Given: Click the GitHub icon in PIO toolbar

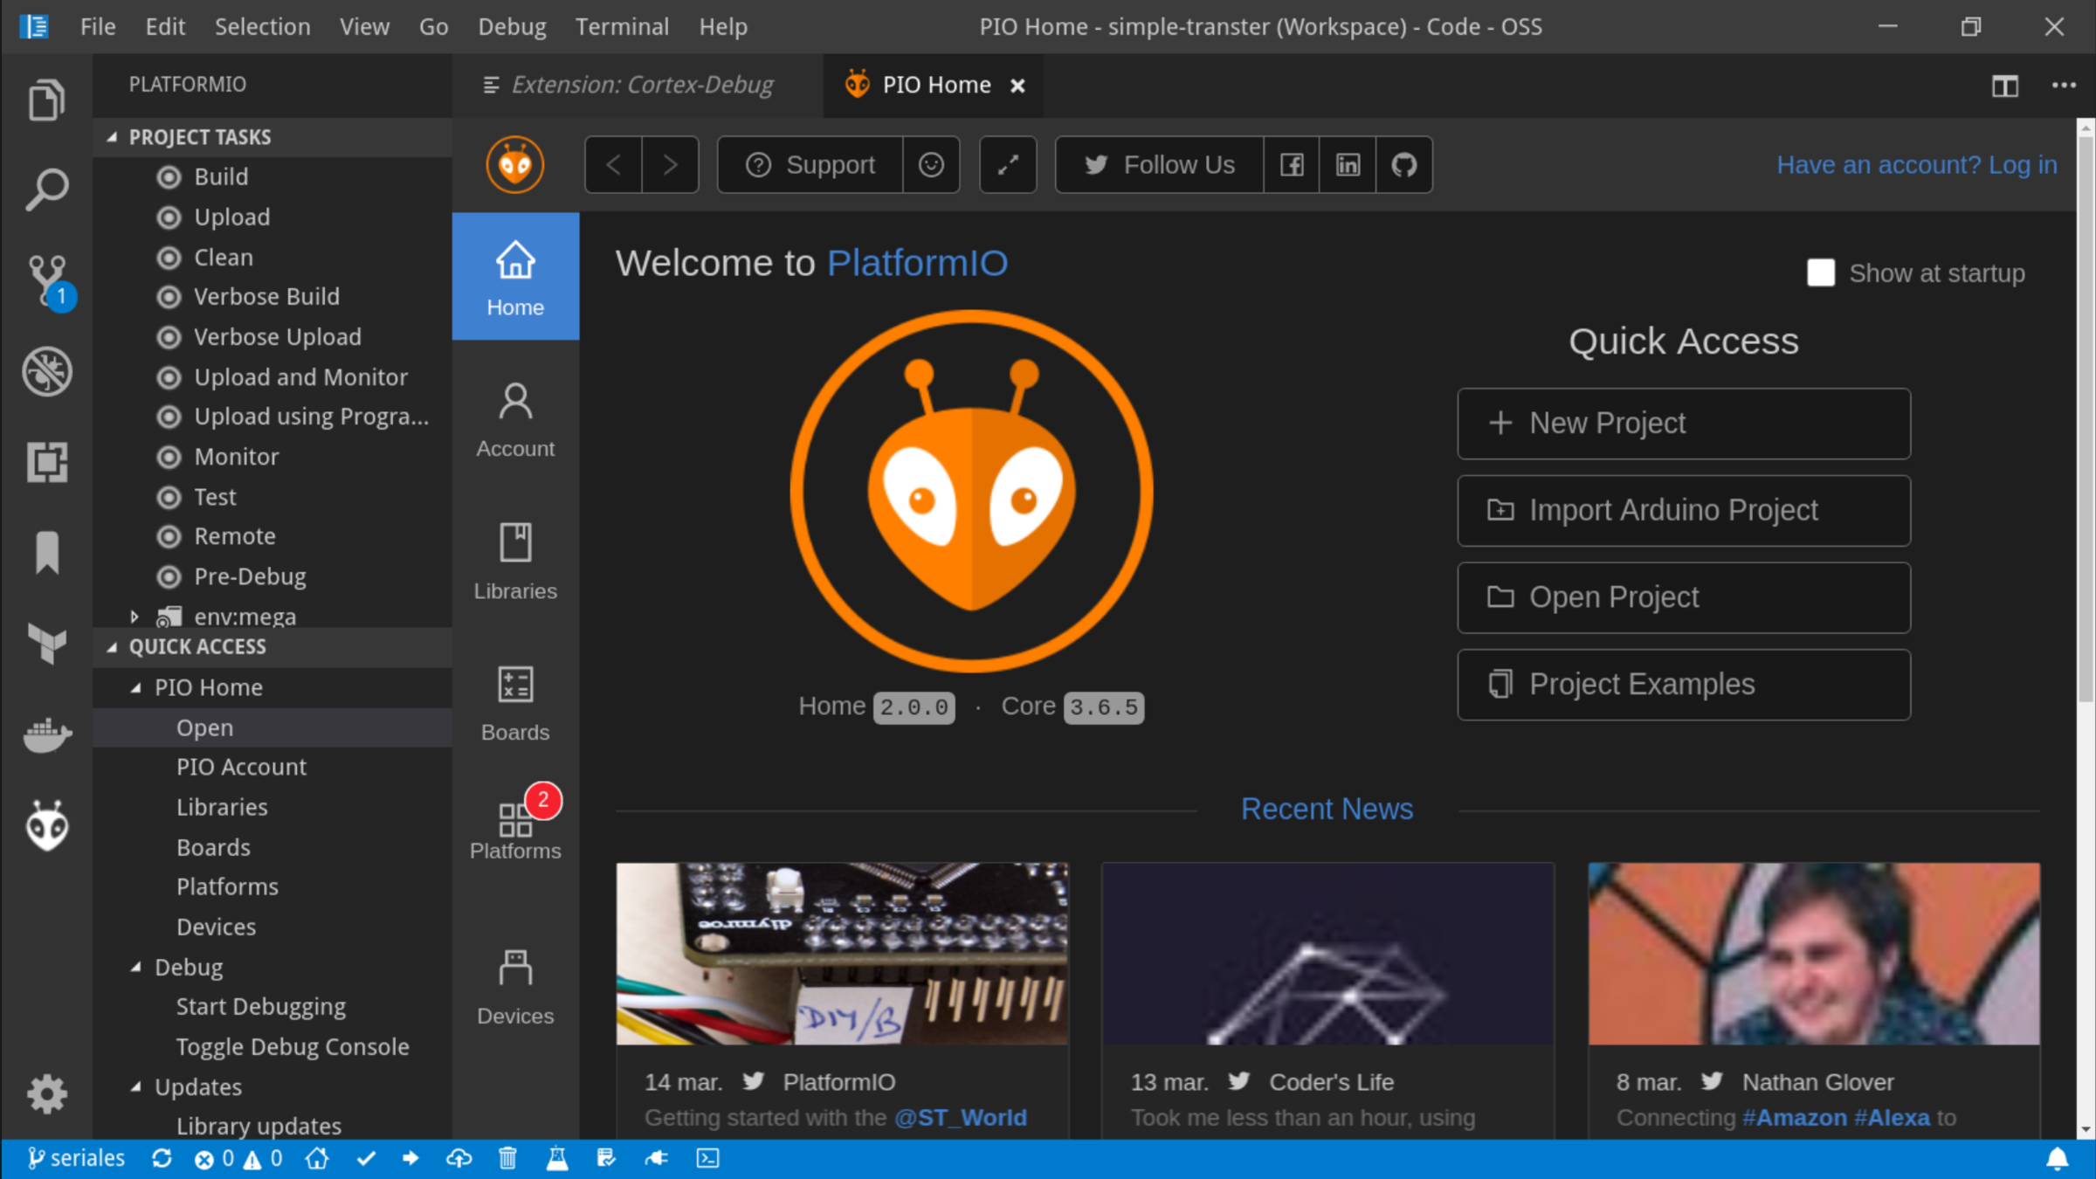Looking at the screenshot, I should coord(1403,165).
